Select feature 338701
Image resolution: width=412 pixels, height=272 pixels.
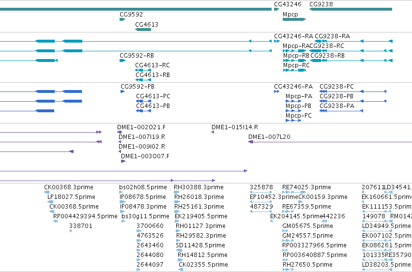pyautogui.click(x=81, y=226)
